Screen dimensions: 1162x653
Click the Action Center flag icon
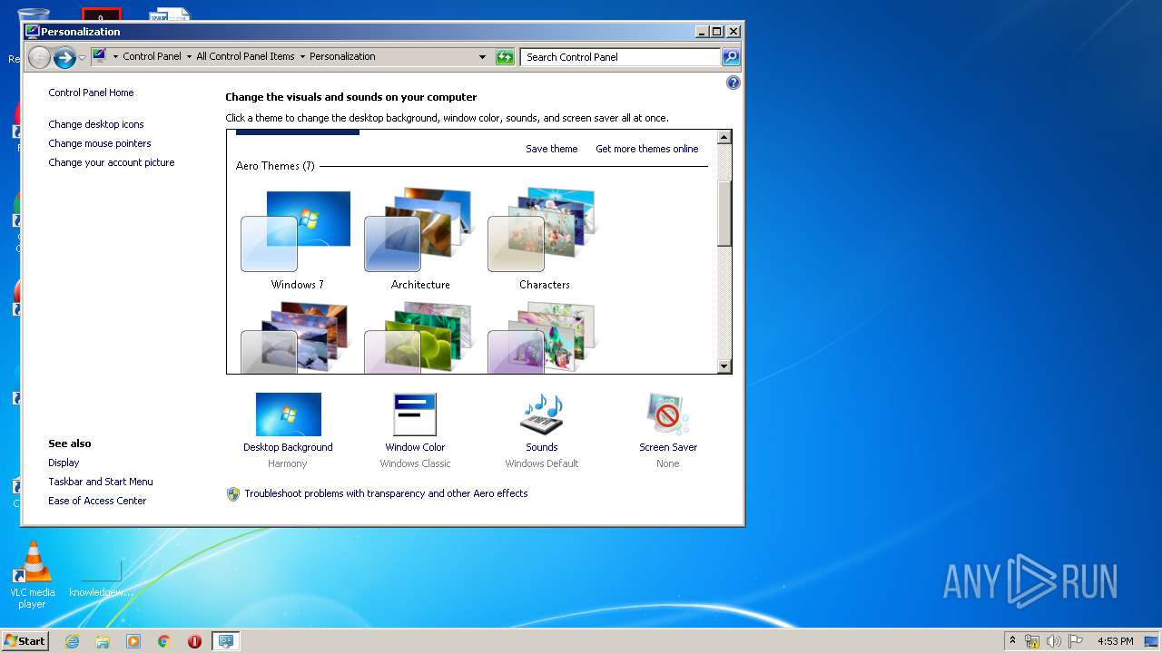[x=1076, y=641]
